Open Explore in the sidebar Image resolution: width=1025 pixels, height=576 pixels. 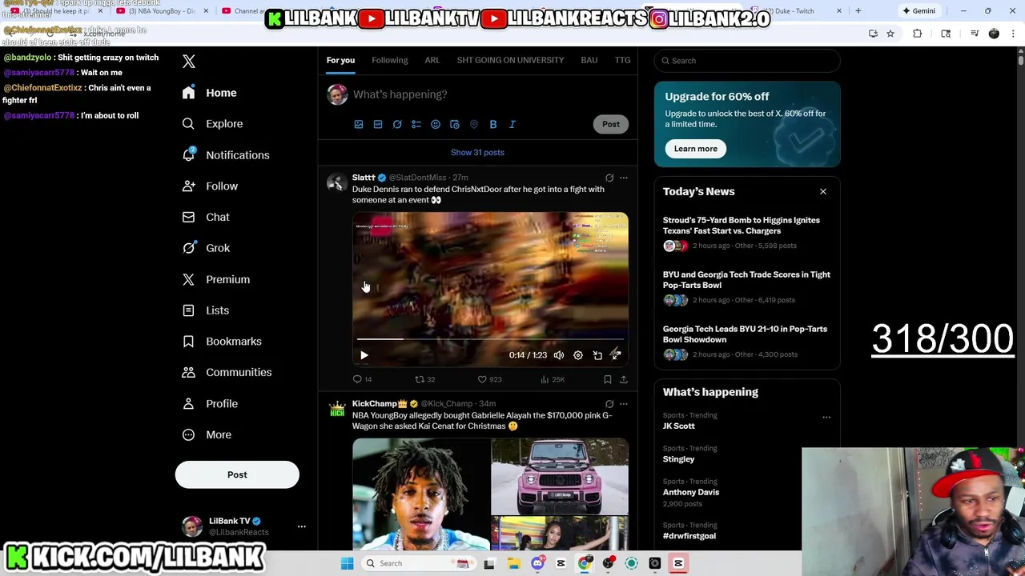pyautogui.click(x=212, y=124)
